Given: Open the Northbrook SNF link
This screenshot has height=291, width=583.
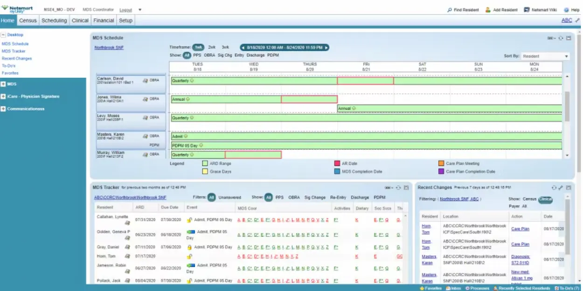Looking at the screenshot, I should pos(109,47).
